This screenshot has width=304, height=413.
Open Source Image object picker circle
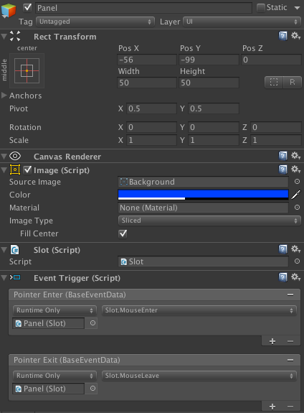point(297,182)
